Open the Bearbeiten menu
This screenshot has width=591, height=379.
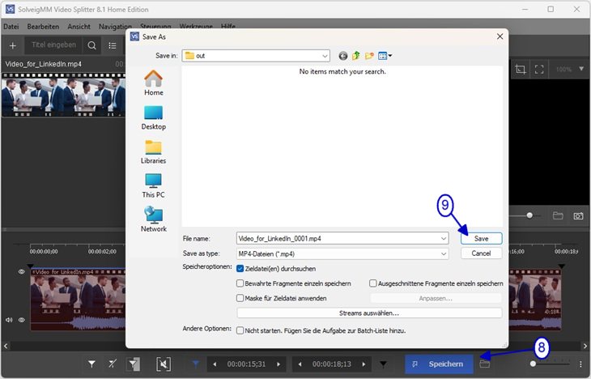pyautogui.click(x=43, y=27)
